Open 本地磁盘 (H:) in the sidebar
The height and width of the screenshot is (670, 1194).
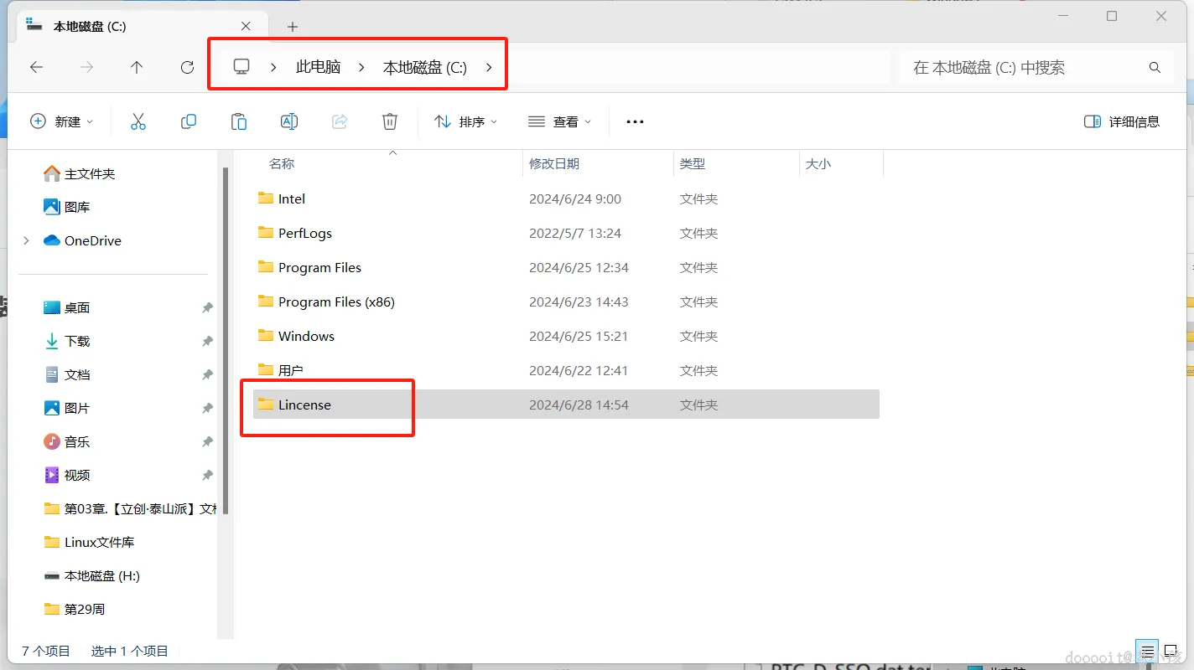[102, 575]
